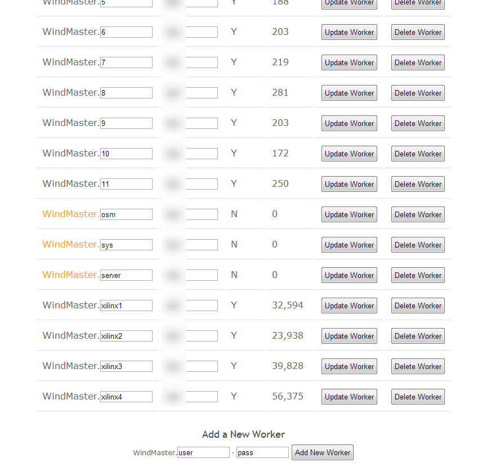Update the worker named 10
The height and width of the screenshot is (476, 478).
(x=349, y=154)
